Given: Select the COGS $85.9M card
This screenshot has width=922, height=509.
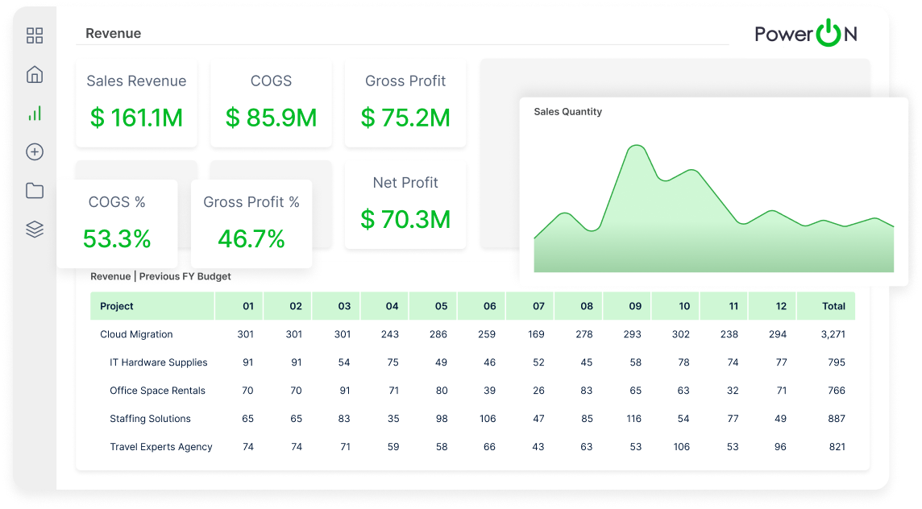Looking at the screenshot, I should click(x=271, y=103).
